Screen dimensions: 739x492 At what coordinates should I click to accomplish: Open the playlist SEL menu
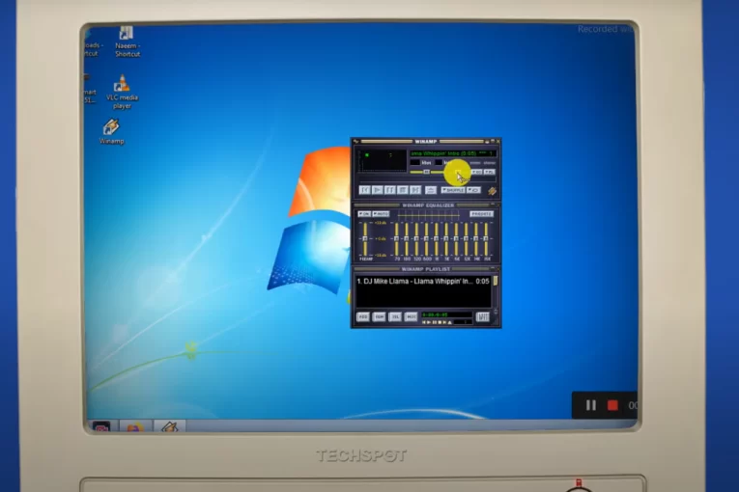click(395, 316)
